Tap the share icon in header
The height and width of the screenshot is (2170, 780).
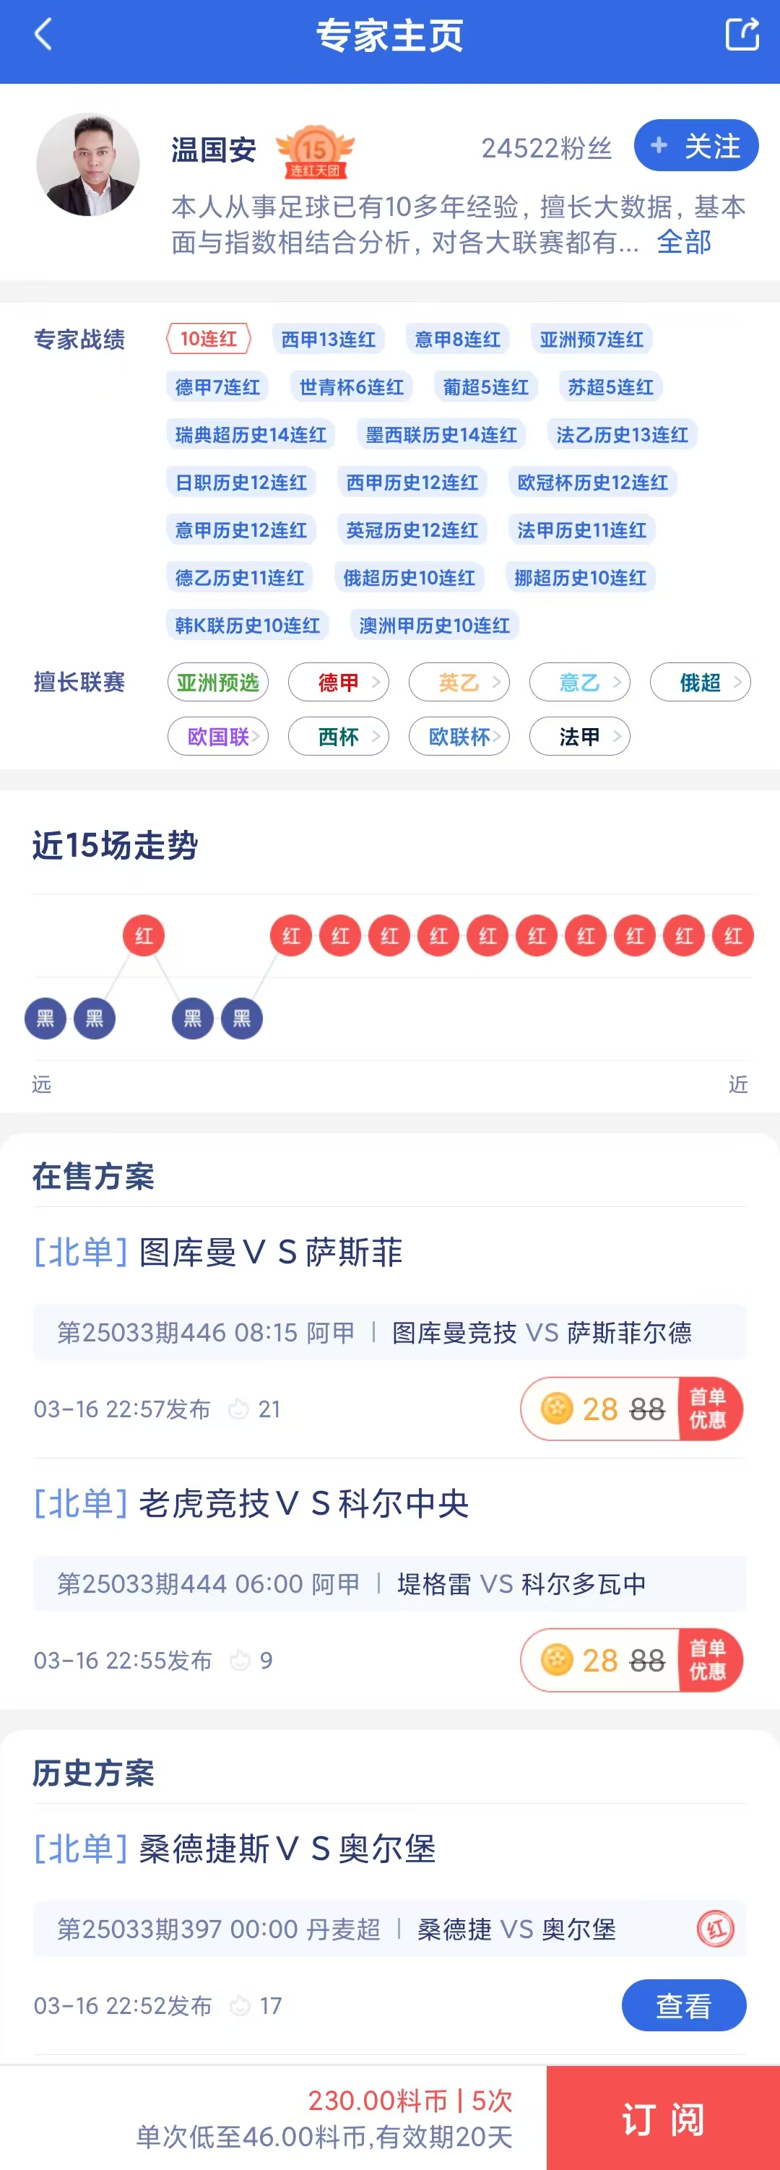[741, 35]
